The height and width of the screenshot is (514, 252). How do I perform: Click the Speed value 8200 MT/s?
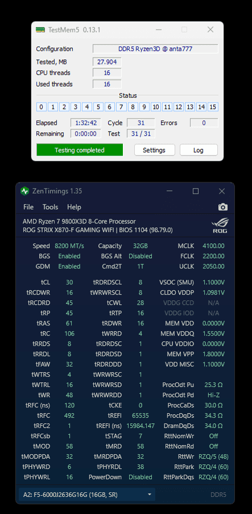[x=69, y=246]
